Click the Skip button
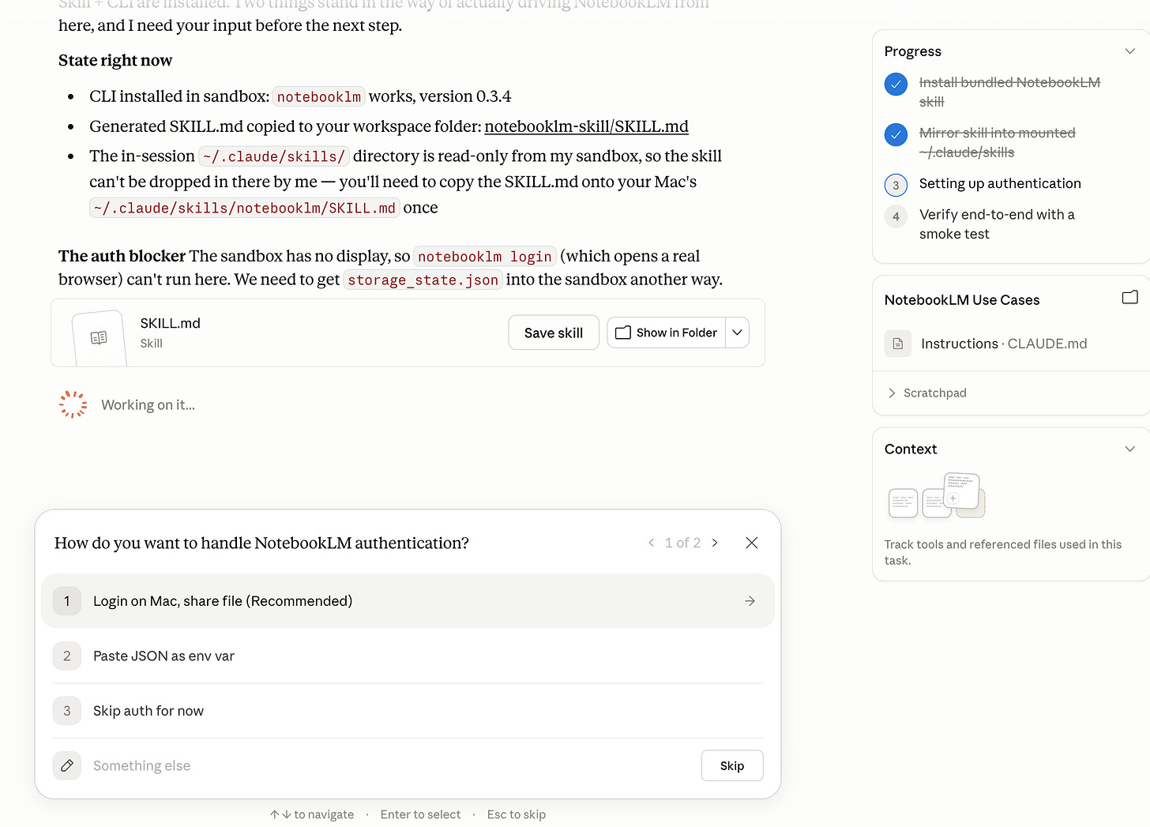Screen dimensions: 1150x827 (732, 765)
